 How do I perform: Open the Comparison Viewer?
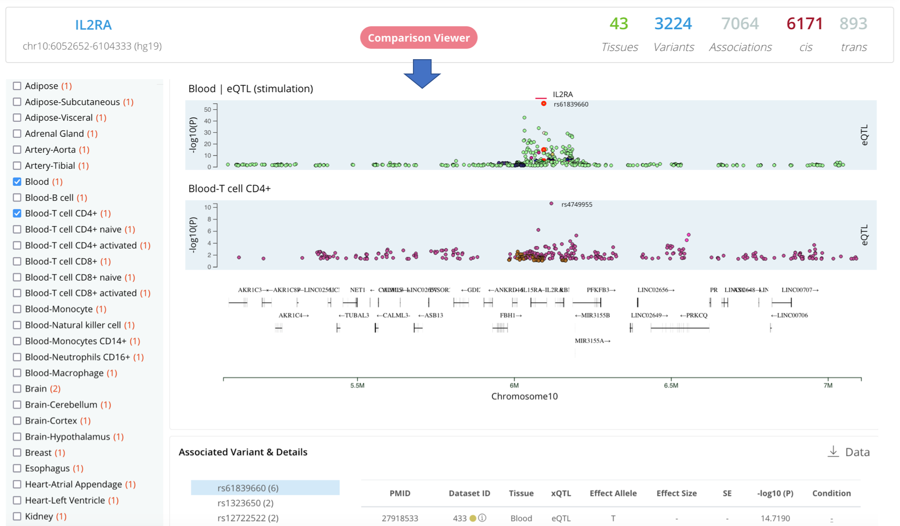pyautogui.click(x=419, y=38)
